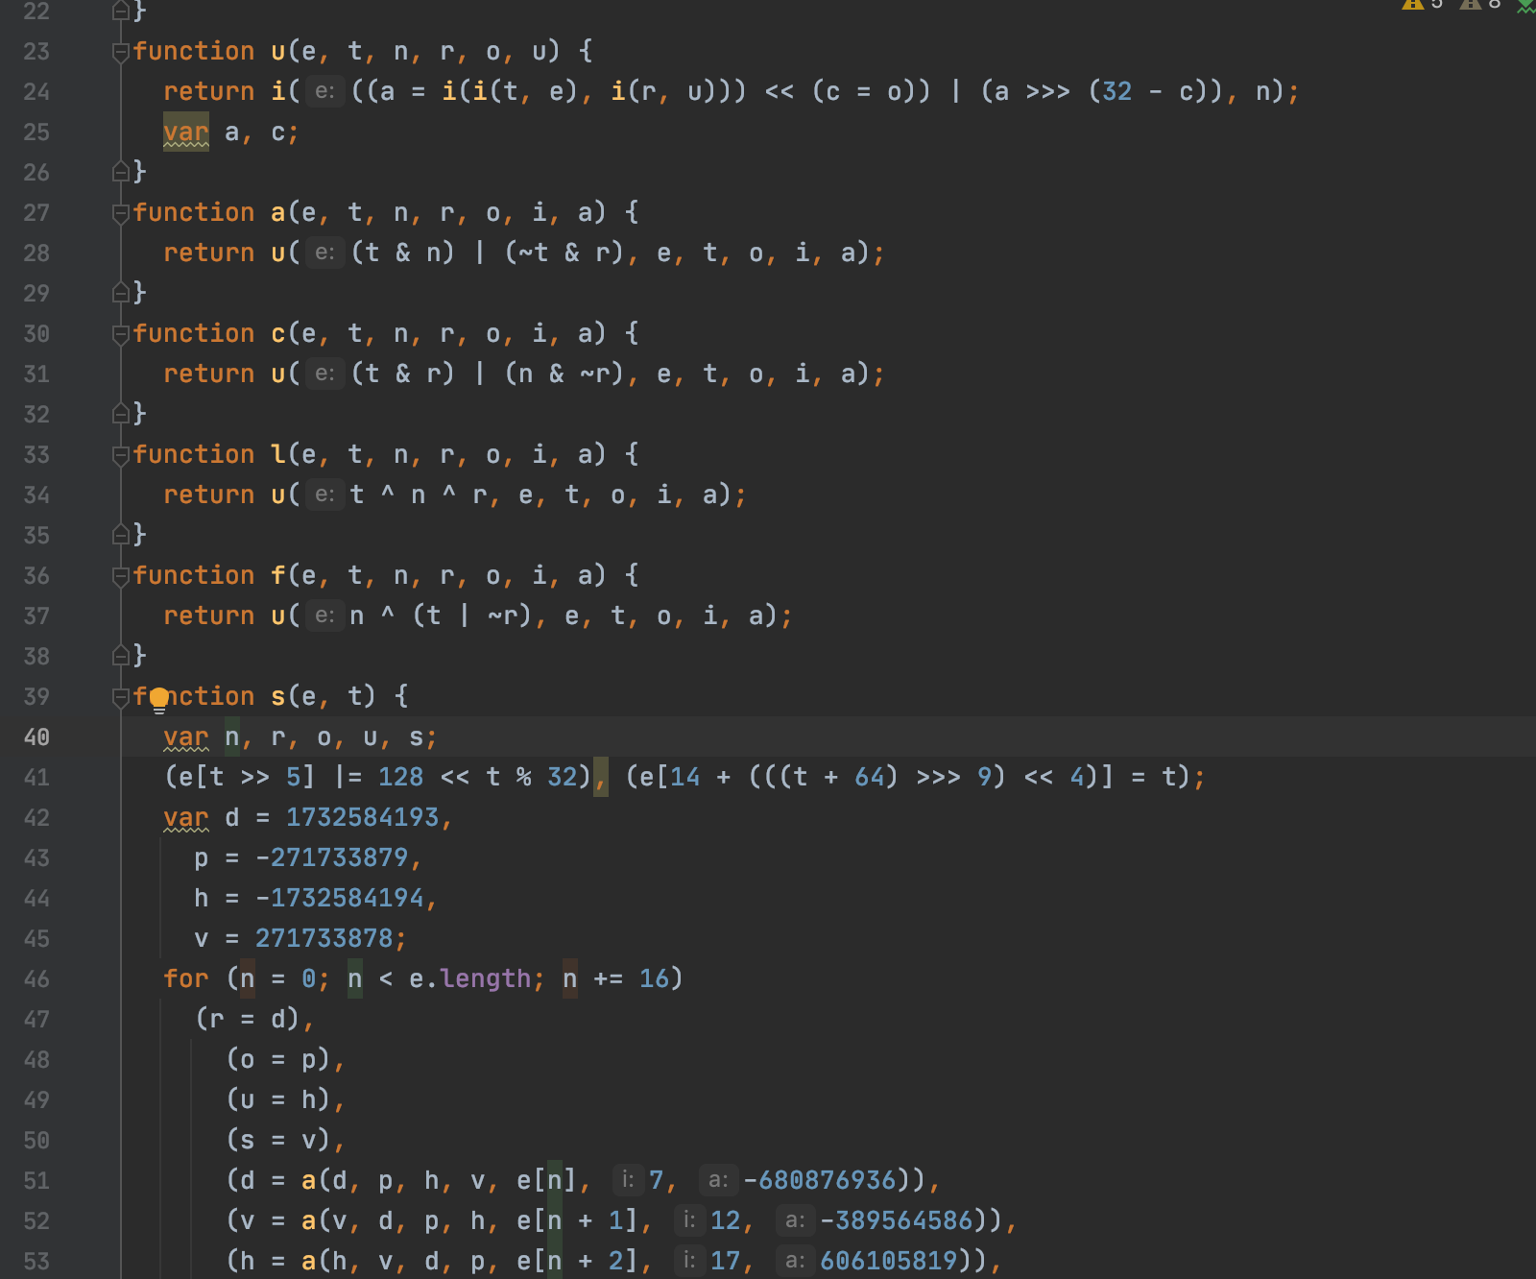Viewport: 1536px width, 1279px height.
Task: Click line number 40 in the gutter
Action: (36, 736)
